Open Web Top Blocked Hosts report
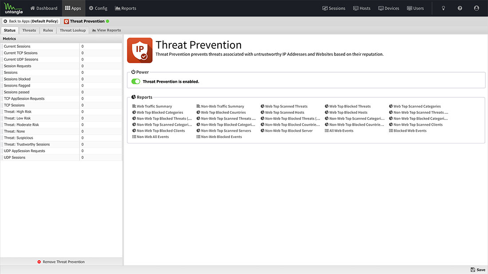Image resolution: width=488 pixels, height=274 pixels. pyautogui.click(x=346, y=112)
